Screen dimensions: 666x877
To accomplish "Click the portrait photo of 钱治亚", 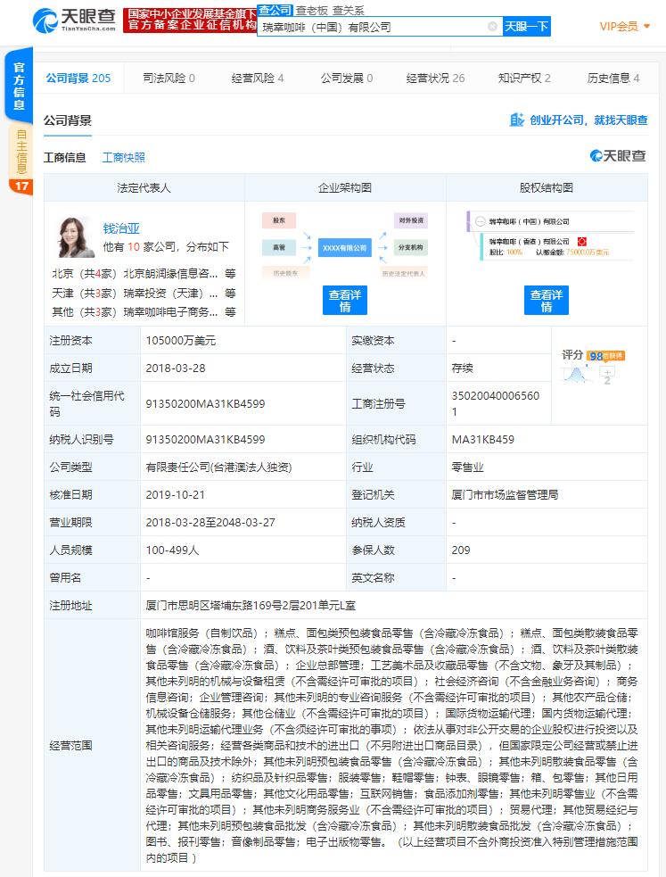I will click(x=76, y=237).
